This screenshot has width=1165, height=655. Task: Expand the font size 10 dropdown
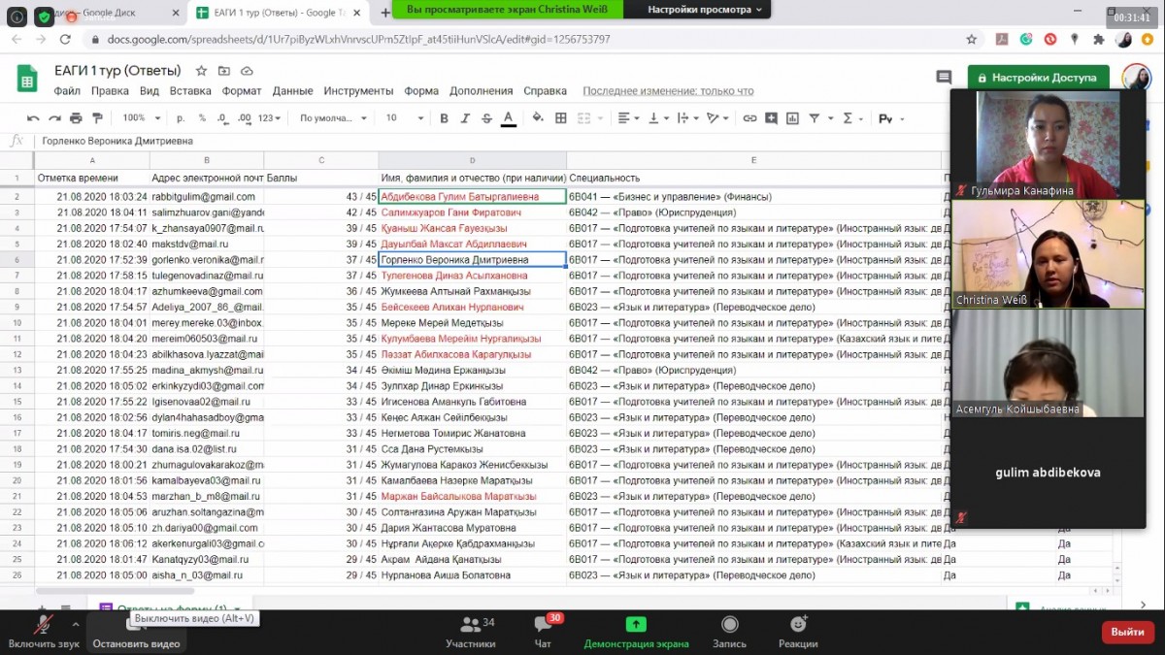point(404,118)
